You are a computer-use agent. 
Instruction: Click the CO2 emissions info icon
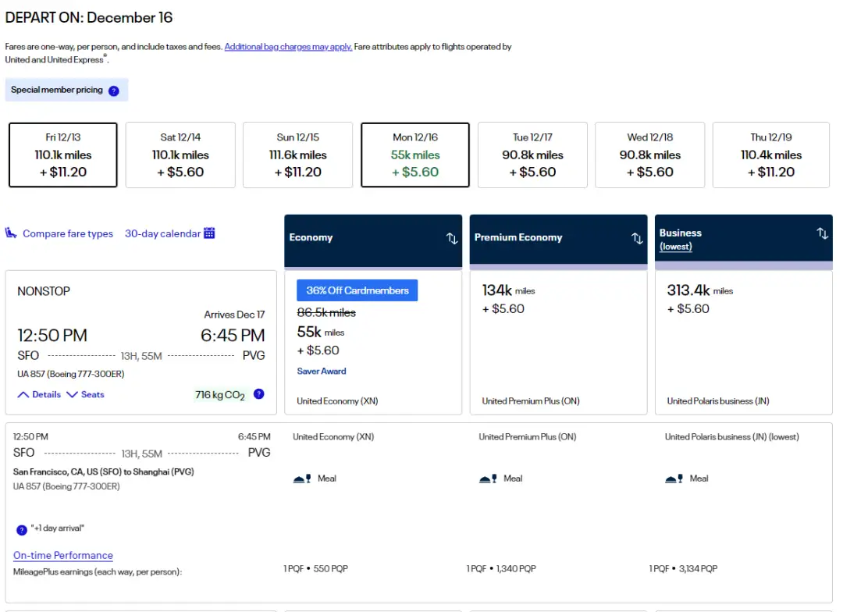(x=259, y=394)
